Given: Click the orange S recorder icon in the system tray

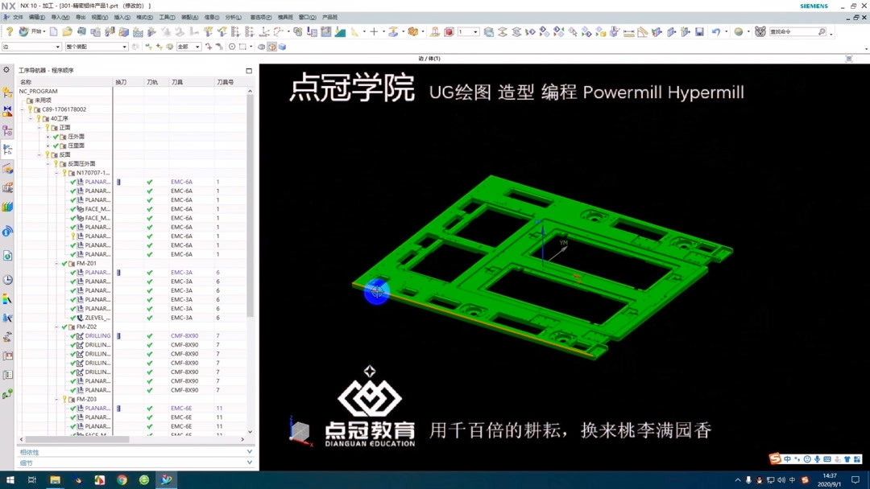Looking at the screenshot, I should click(805, 480).
